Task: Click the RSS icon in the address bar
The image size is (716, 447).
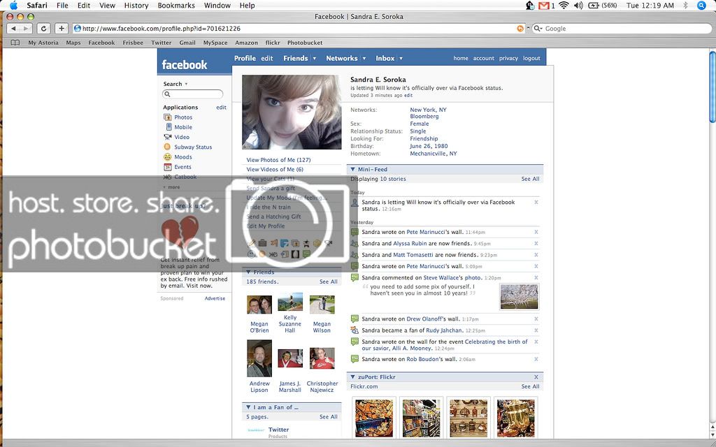Action: [x=520, y=28]
